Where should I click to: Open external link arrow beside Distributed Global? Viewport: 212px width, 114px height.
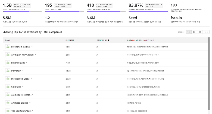(x=32, y=79)
